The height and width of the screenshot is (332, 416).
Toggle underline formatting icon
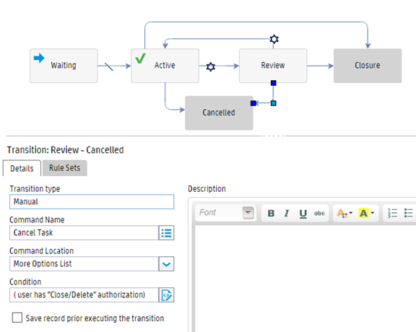pyautogui.click(x=303, y=213)
